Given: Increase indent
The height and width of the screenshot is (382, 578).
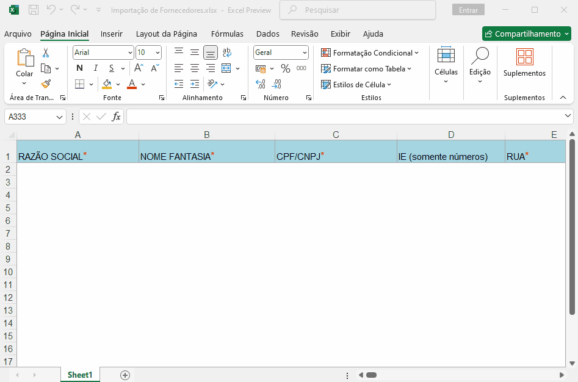Looking at the screenshot, I should pos(195,84).
